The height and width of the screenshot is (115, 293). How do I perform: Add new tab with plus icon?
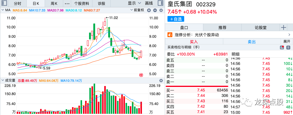[284, 28]
